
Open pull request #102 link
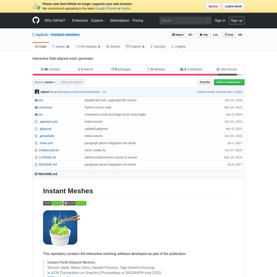pos(75,92)
